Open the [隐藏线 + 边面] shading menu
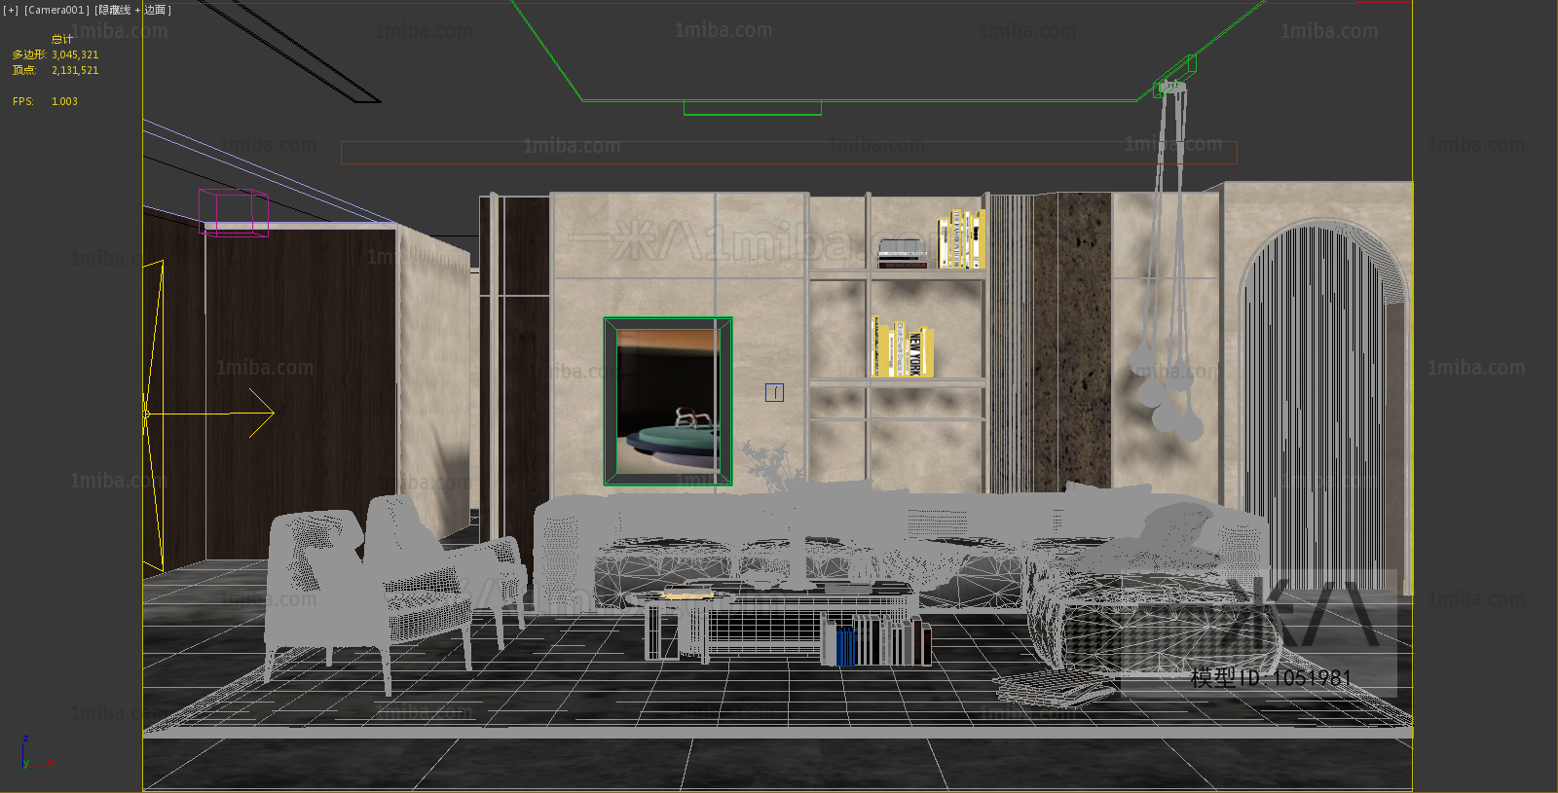The image size is (1558, 793). pyautogui.click(x=133, y=10)
